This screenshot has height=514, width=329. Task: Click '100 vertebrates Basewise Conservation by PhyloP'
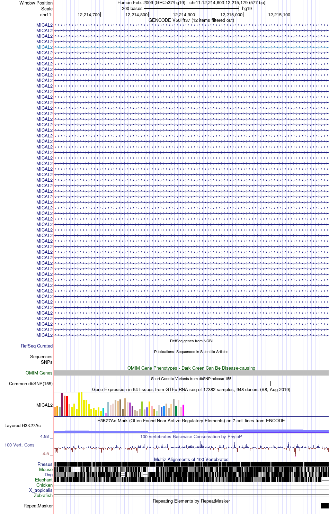[x=191, y=436]
